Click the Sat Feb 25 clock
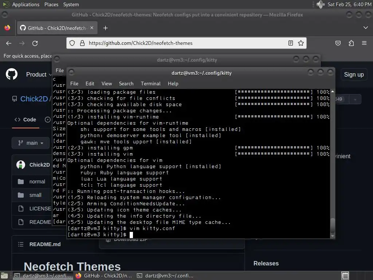373x280 pixels. [x=349, y=4]
